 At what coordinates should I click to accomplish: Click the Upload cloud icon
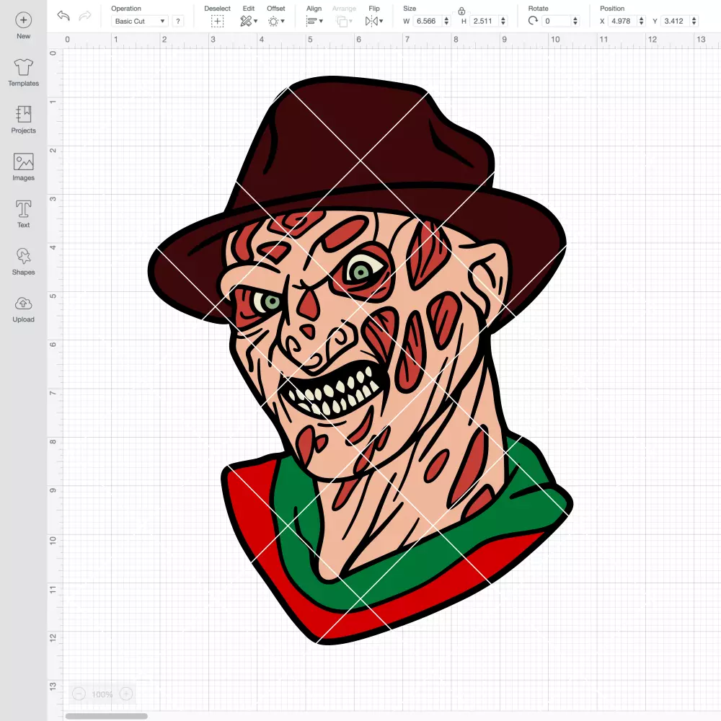coord(24,304)
